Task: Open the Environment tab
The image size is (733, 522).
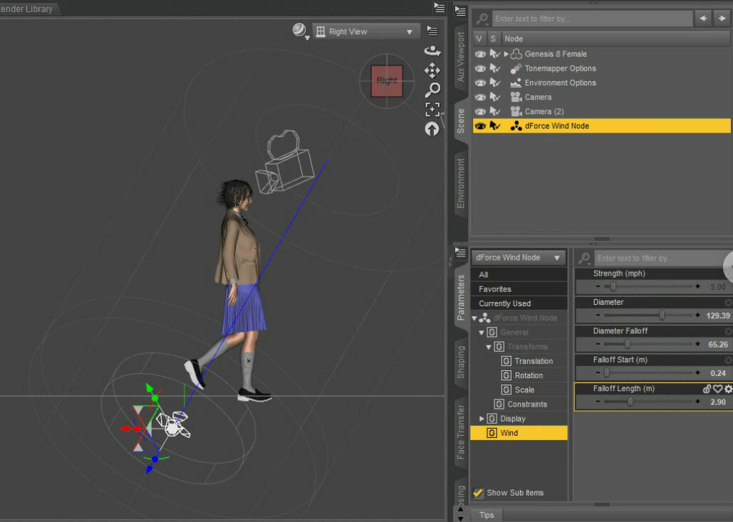Action: click(x=461, y=183)
